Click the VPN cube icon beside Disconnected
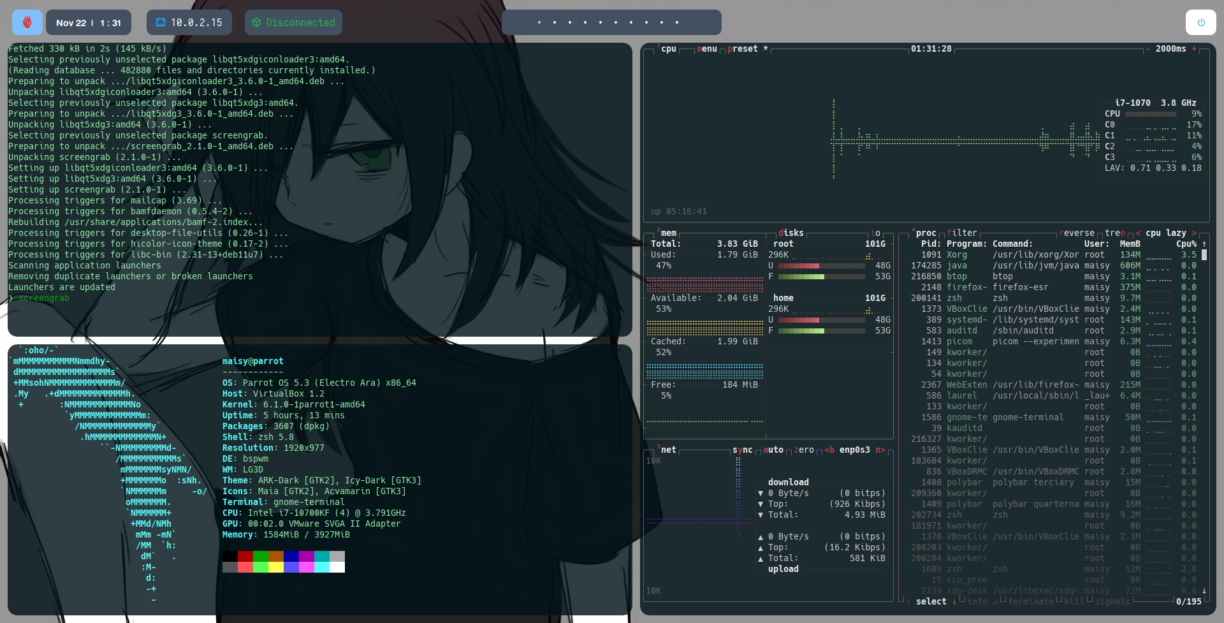 pyautogui.click(x=256, y=22)
